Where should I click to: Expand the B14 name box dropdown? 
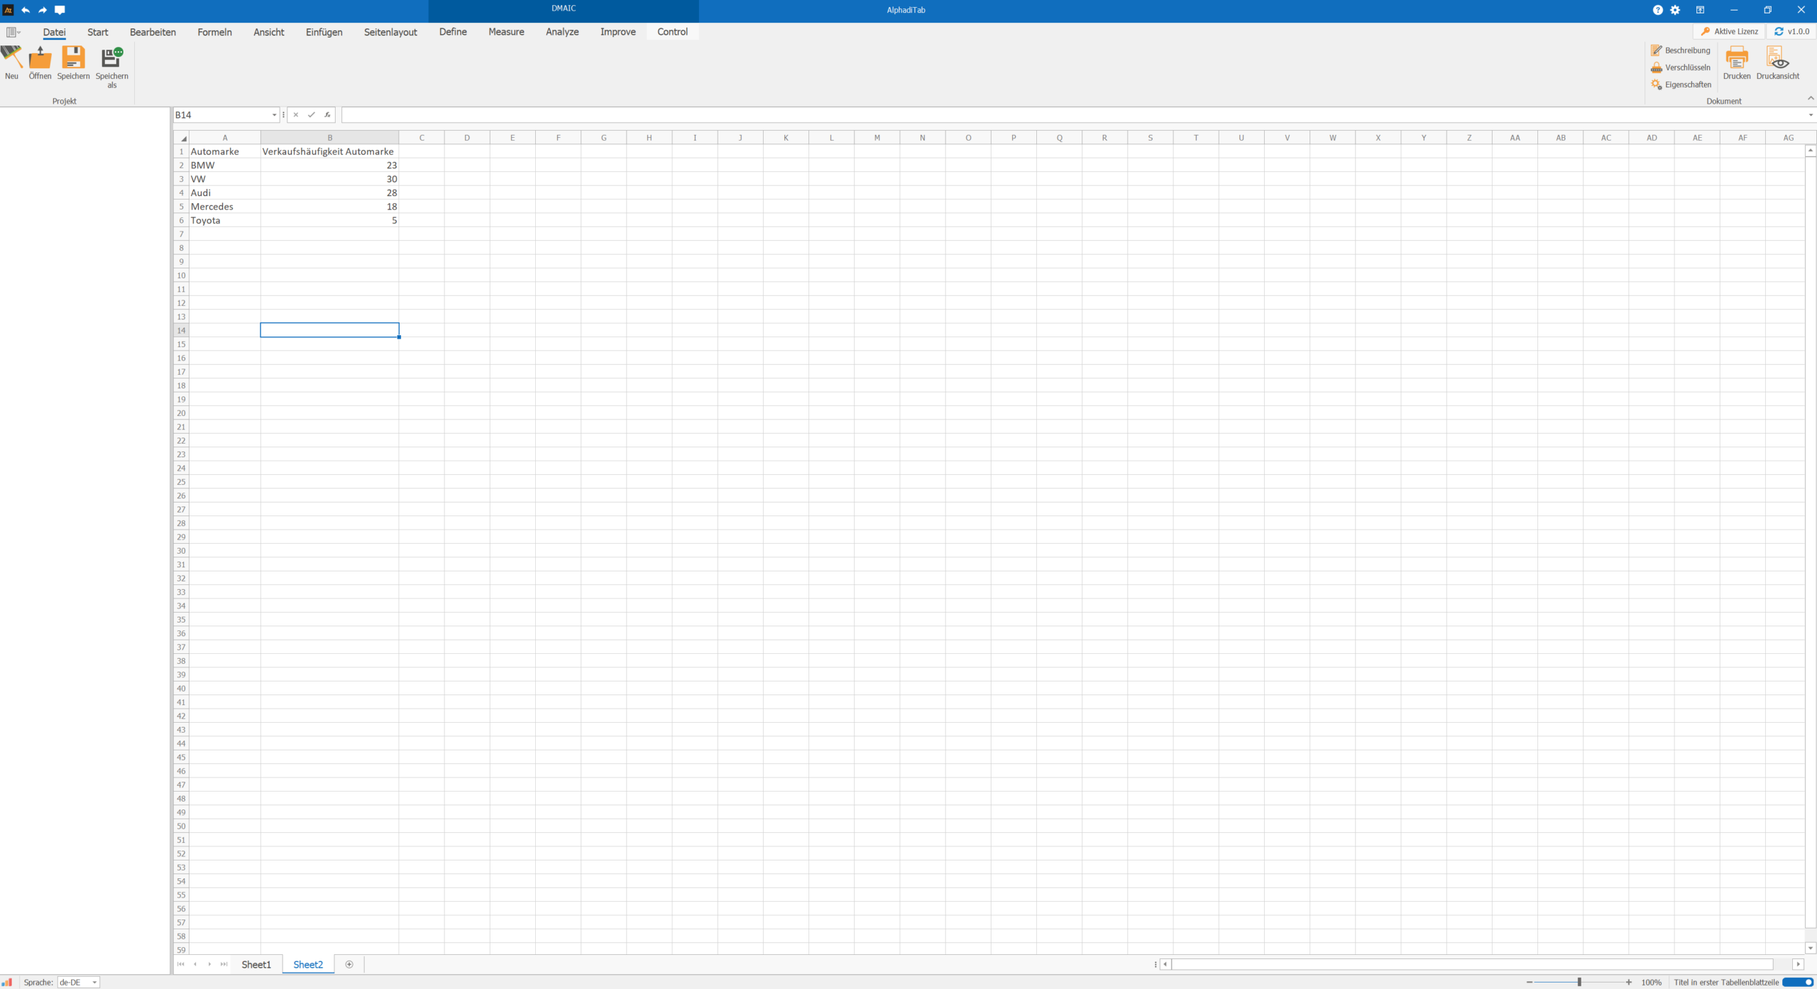274,115
